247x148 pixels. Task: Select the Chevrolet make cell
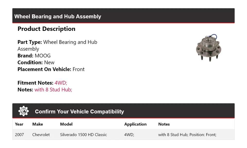point(41,135)
